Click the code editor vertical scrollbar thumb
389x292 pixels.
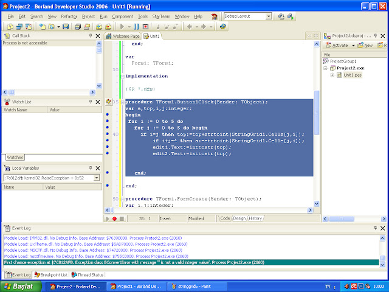(x=317, y=113)
